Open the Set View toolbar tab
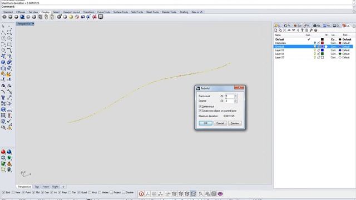 [33, 12]
